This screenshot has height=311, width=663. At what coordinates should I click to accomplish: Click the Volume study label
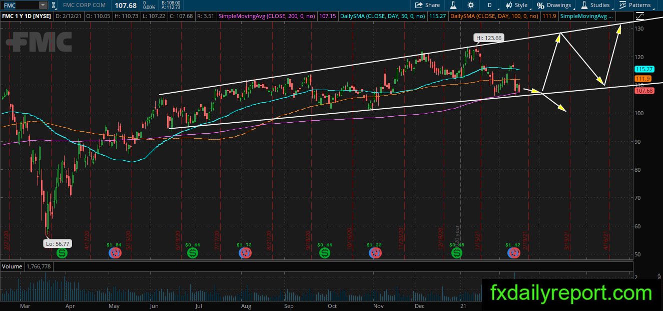(x=11, y=266)
